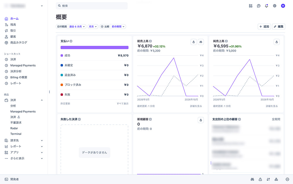Viewport: 293px width, 184px height.
Task: Click the 編集 button
Action: point(279,27)
